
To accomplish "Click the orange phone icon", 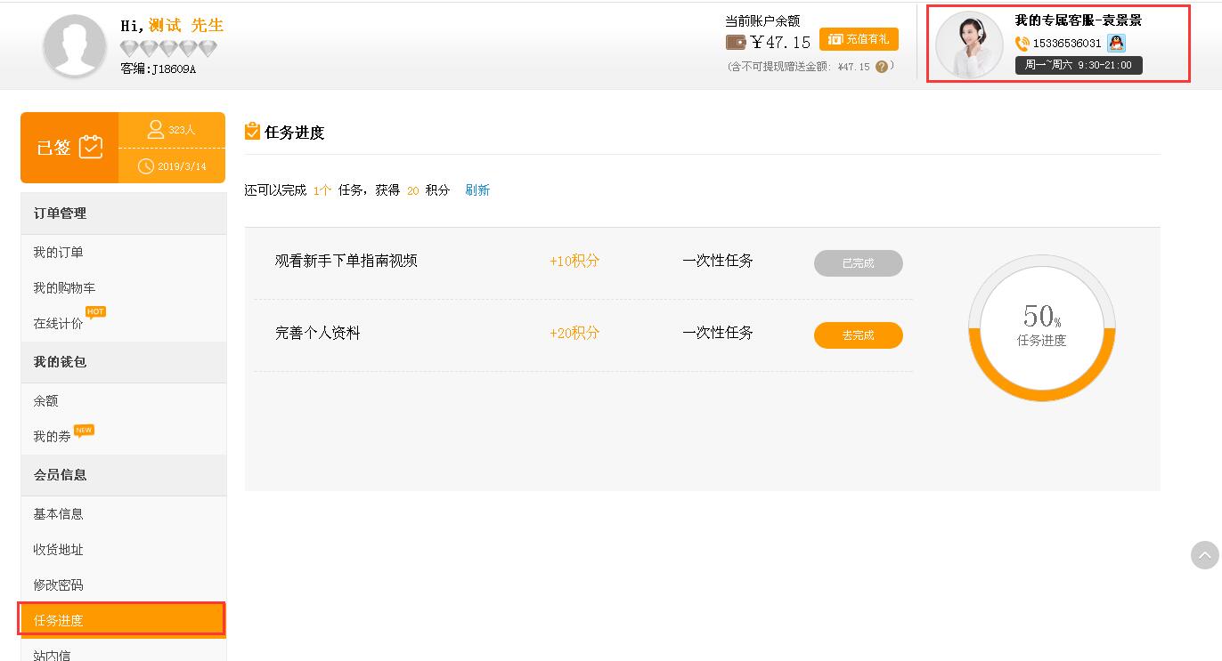I will pyautogui.click(x=1022, y=44).
